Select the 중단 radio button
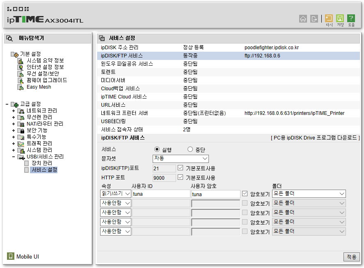This screenshot has height=268, width=364. pos(190,149)
